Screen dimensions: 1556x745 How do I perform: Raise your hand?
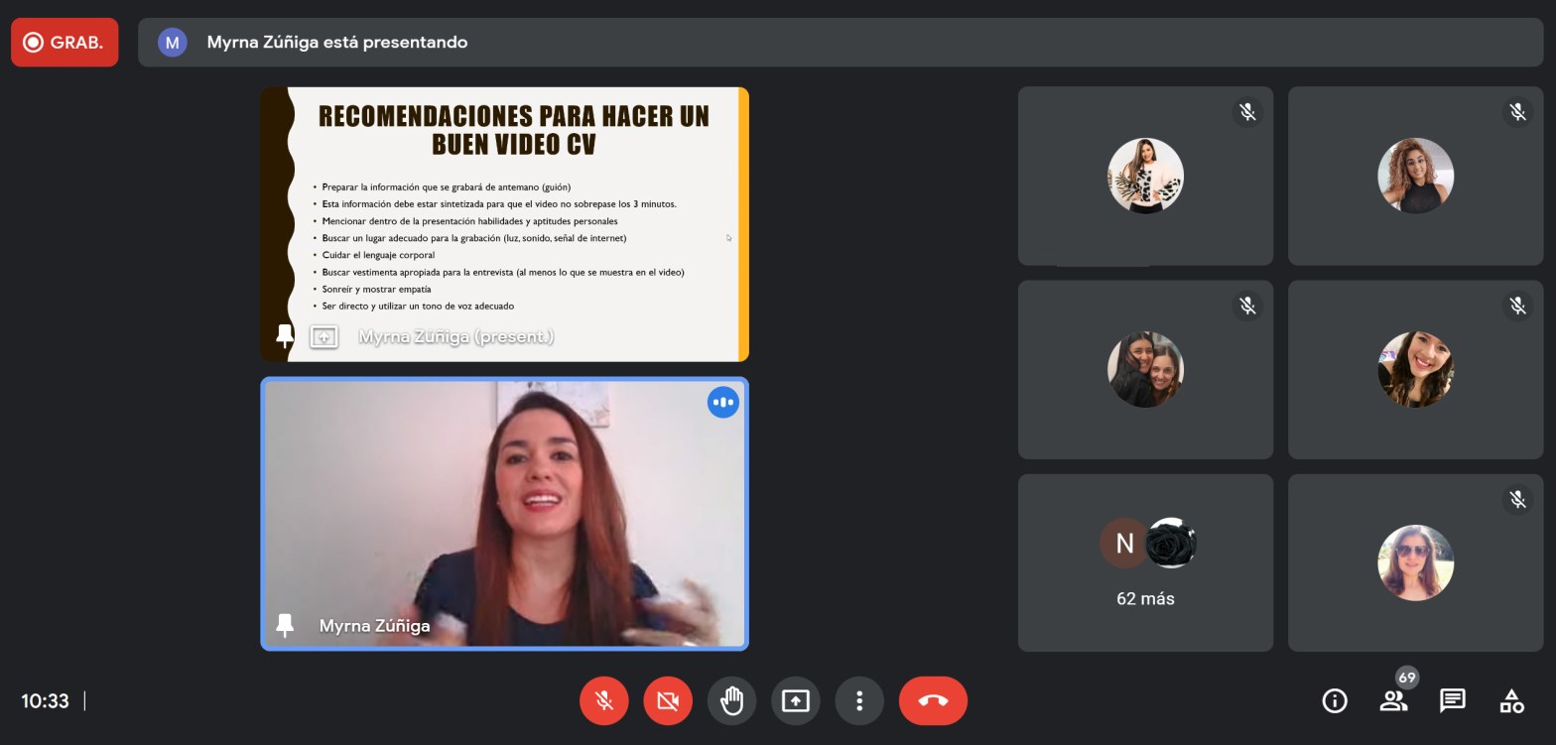731,701
